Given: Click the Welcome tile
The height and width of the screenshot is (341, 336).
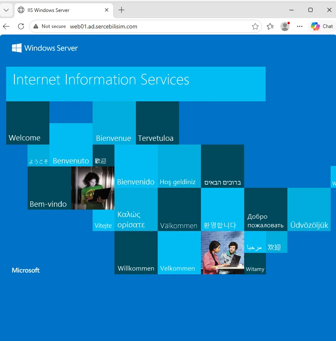Looking at the screenshot, I should [28, 123].
